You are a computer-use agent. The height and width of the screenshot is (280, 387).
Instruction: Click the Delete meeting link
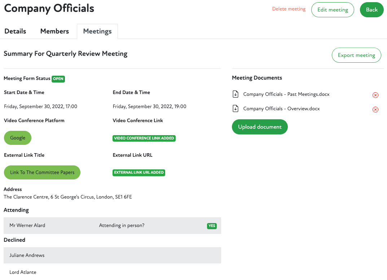coord(289,9)
